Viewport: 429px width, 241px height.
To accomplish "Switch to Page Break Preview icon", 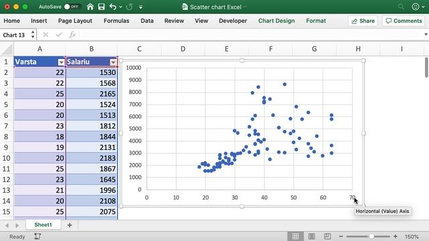I will click(x=327, y=236).
